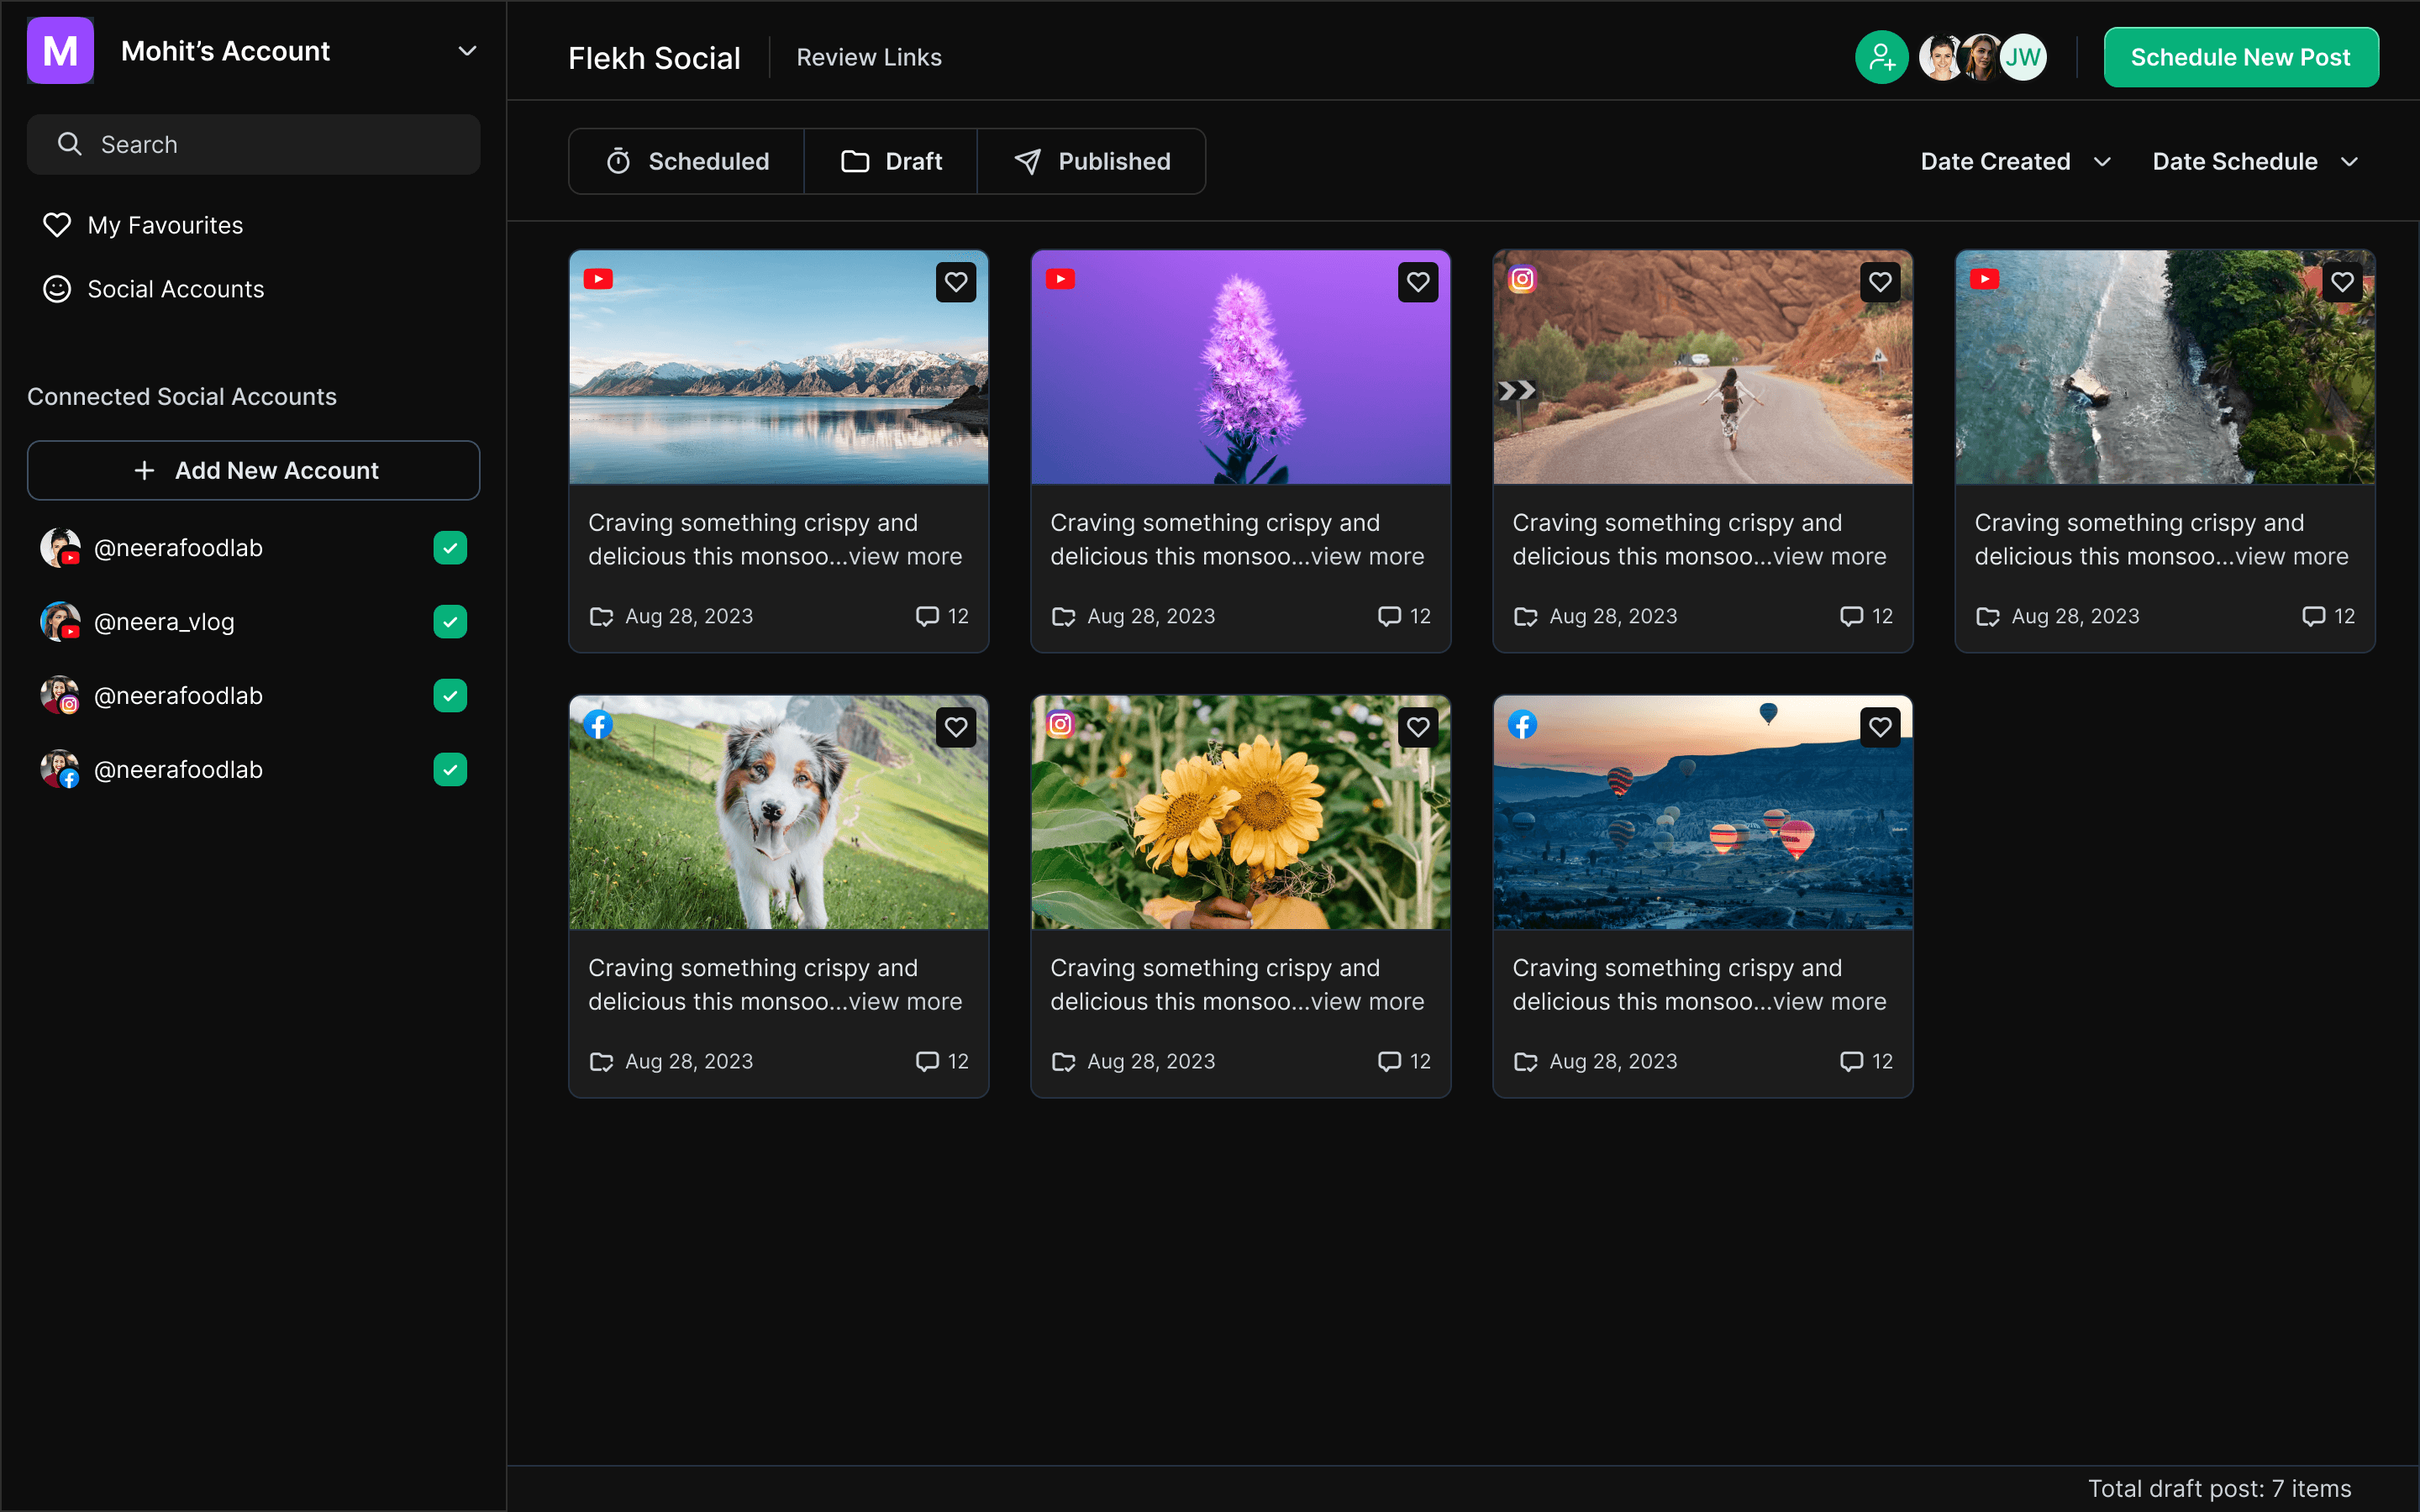
Task: Click the Search input field
Action: [x=254, y=145]
